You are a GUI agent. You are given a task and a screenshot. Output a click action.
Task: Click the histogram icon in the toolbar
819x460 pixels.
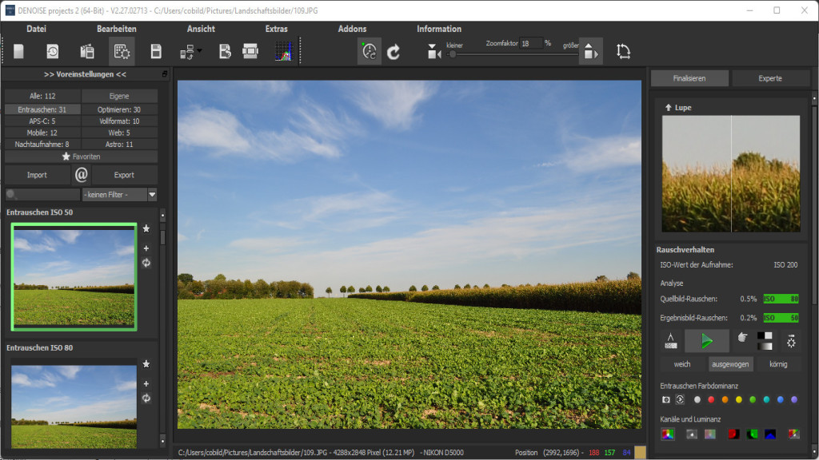[x=283, y=52]
